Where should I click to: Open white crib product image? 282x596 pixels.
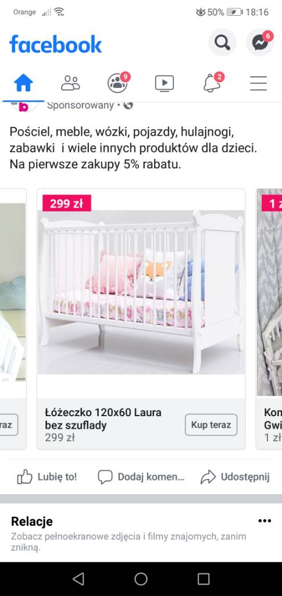[x=141, y=292]
